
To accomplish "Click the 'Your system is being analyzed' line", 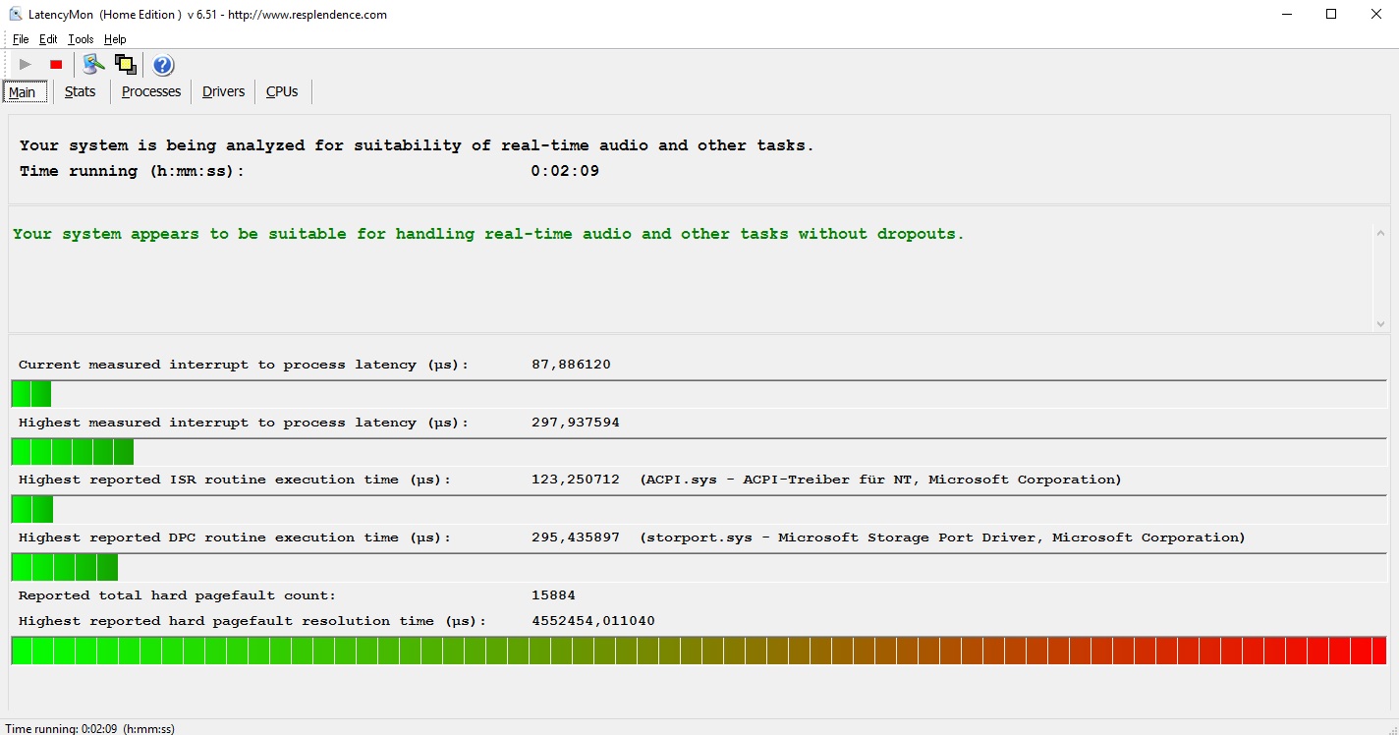I will coord(417,145).
